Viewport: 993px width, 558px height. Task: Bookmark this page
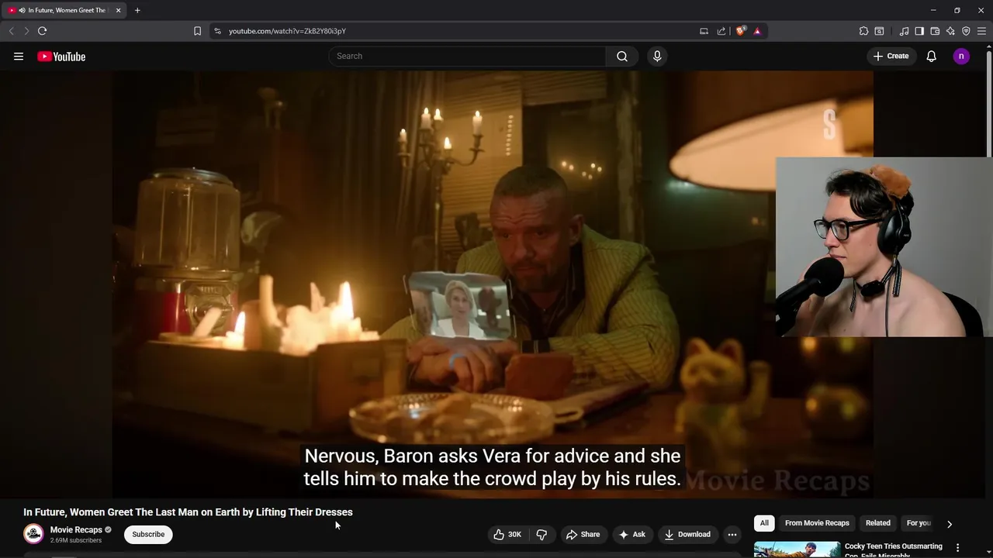(x=197, y=31)
